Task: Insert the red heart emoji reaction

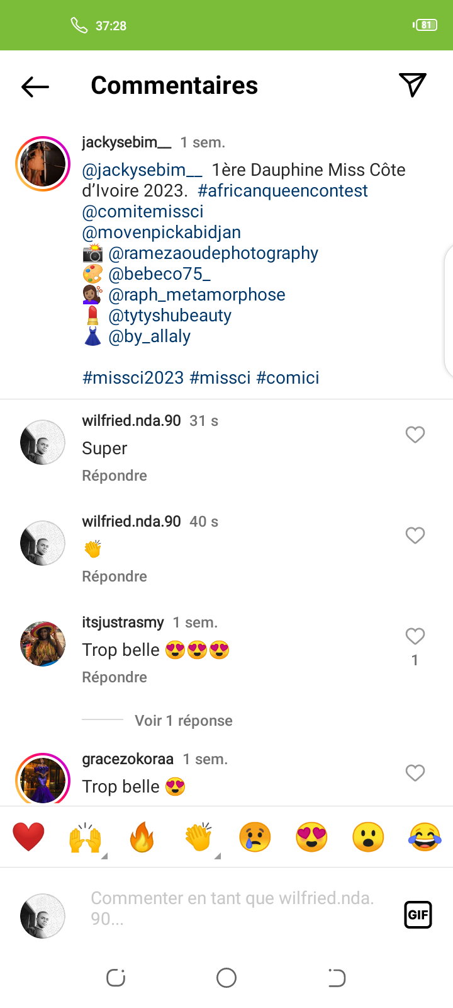Action: pos(29,837)
